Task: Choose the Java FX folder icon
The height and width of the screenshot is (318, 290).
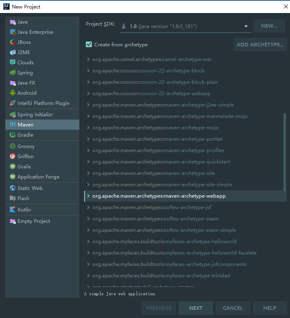Action: (x=13, y=83)
